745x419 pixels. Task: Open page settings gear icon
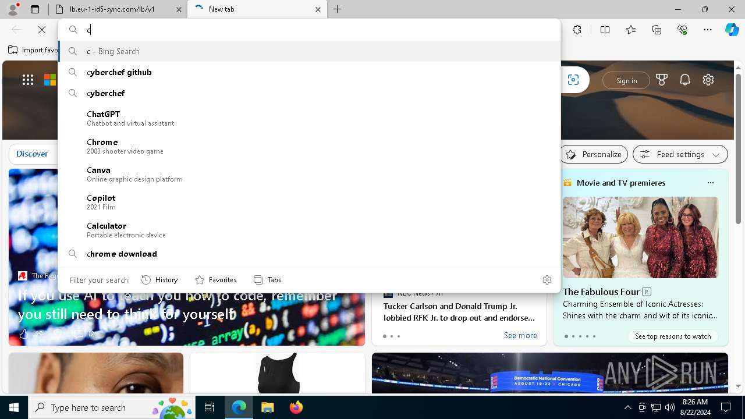[708, 80]
